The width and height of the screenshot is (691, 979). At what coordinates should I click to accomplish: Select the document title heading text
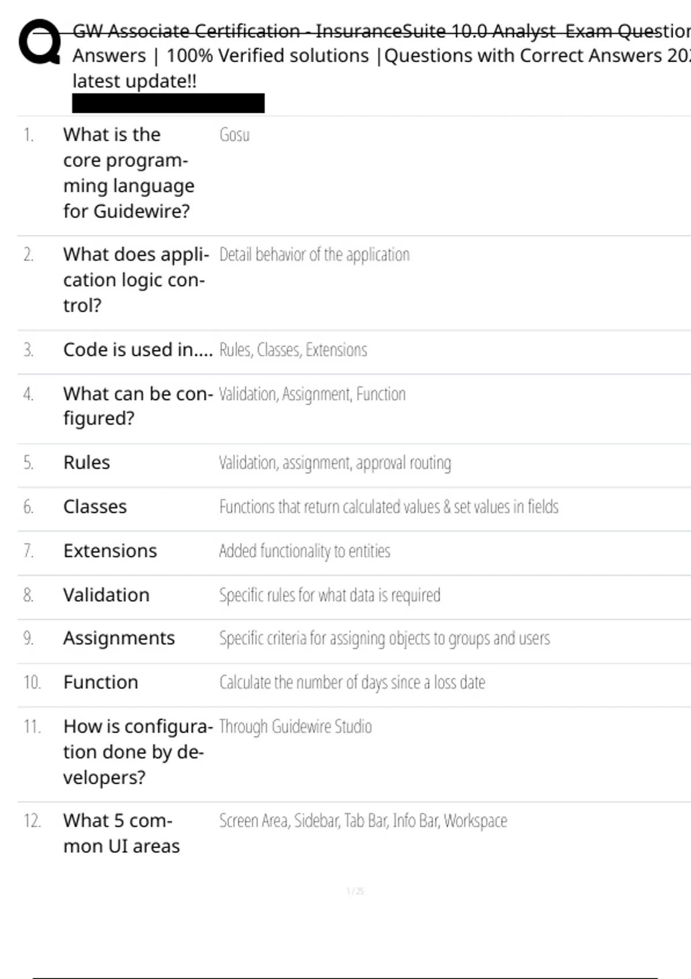pos(381,56)
